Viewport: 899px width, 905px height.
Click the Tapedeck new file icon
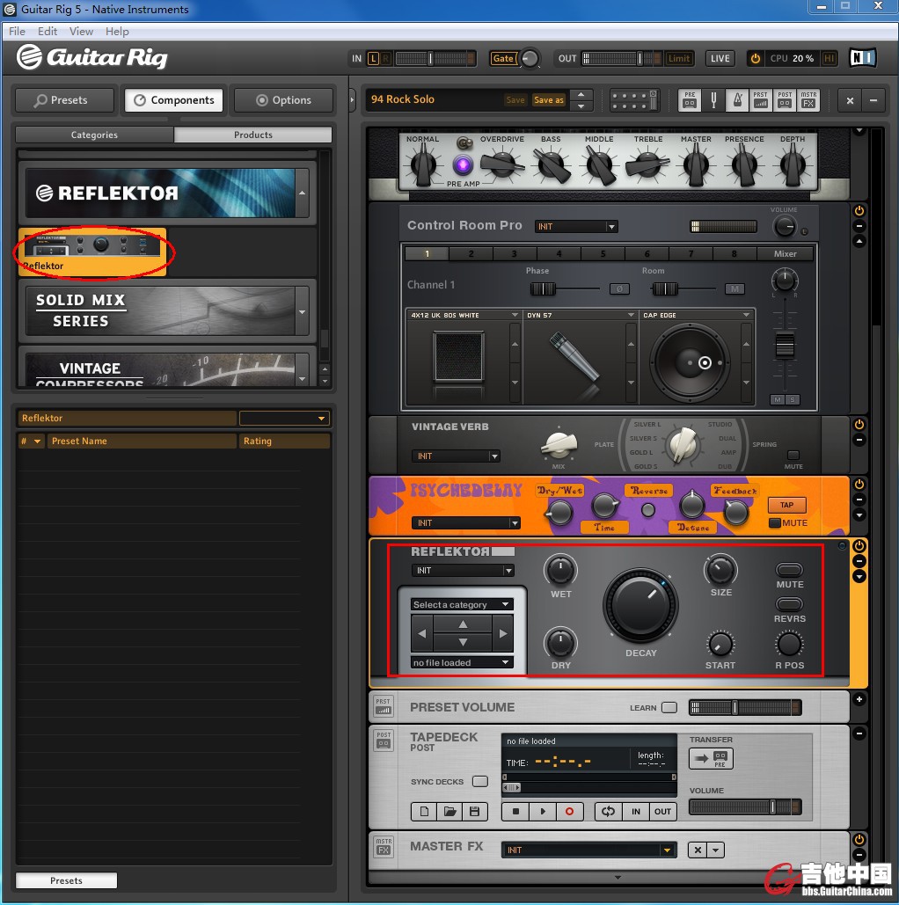424,812
